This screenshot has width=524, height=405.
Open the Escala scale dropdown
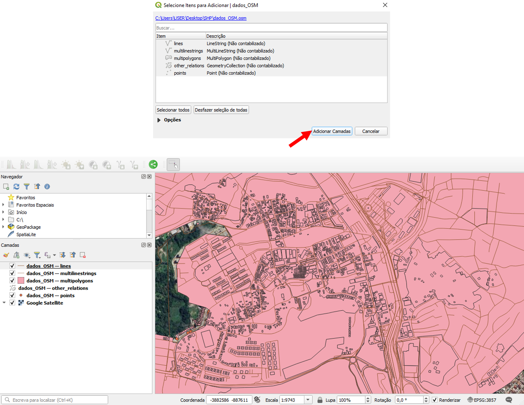point(308,400)
